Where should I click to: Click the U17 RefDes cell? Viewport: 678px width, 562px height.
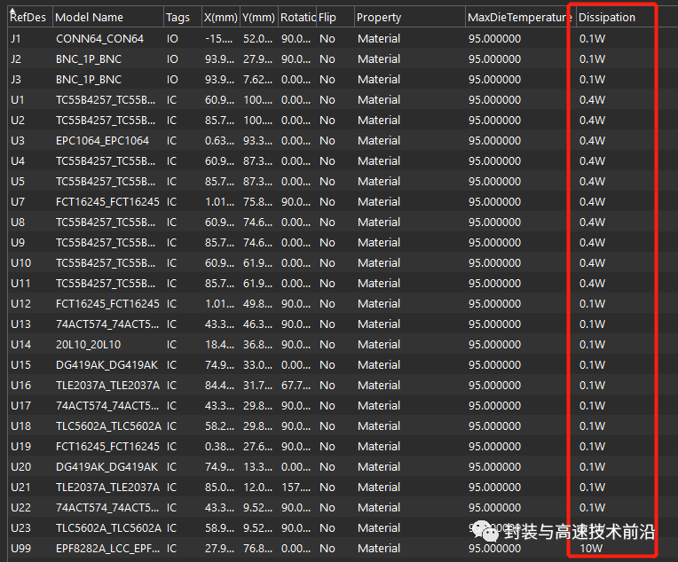20,406
